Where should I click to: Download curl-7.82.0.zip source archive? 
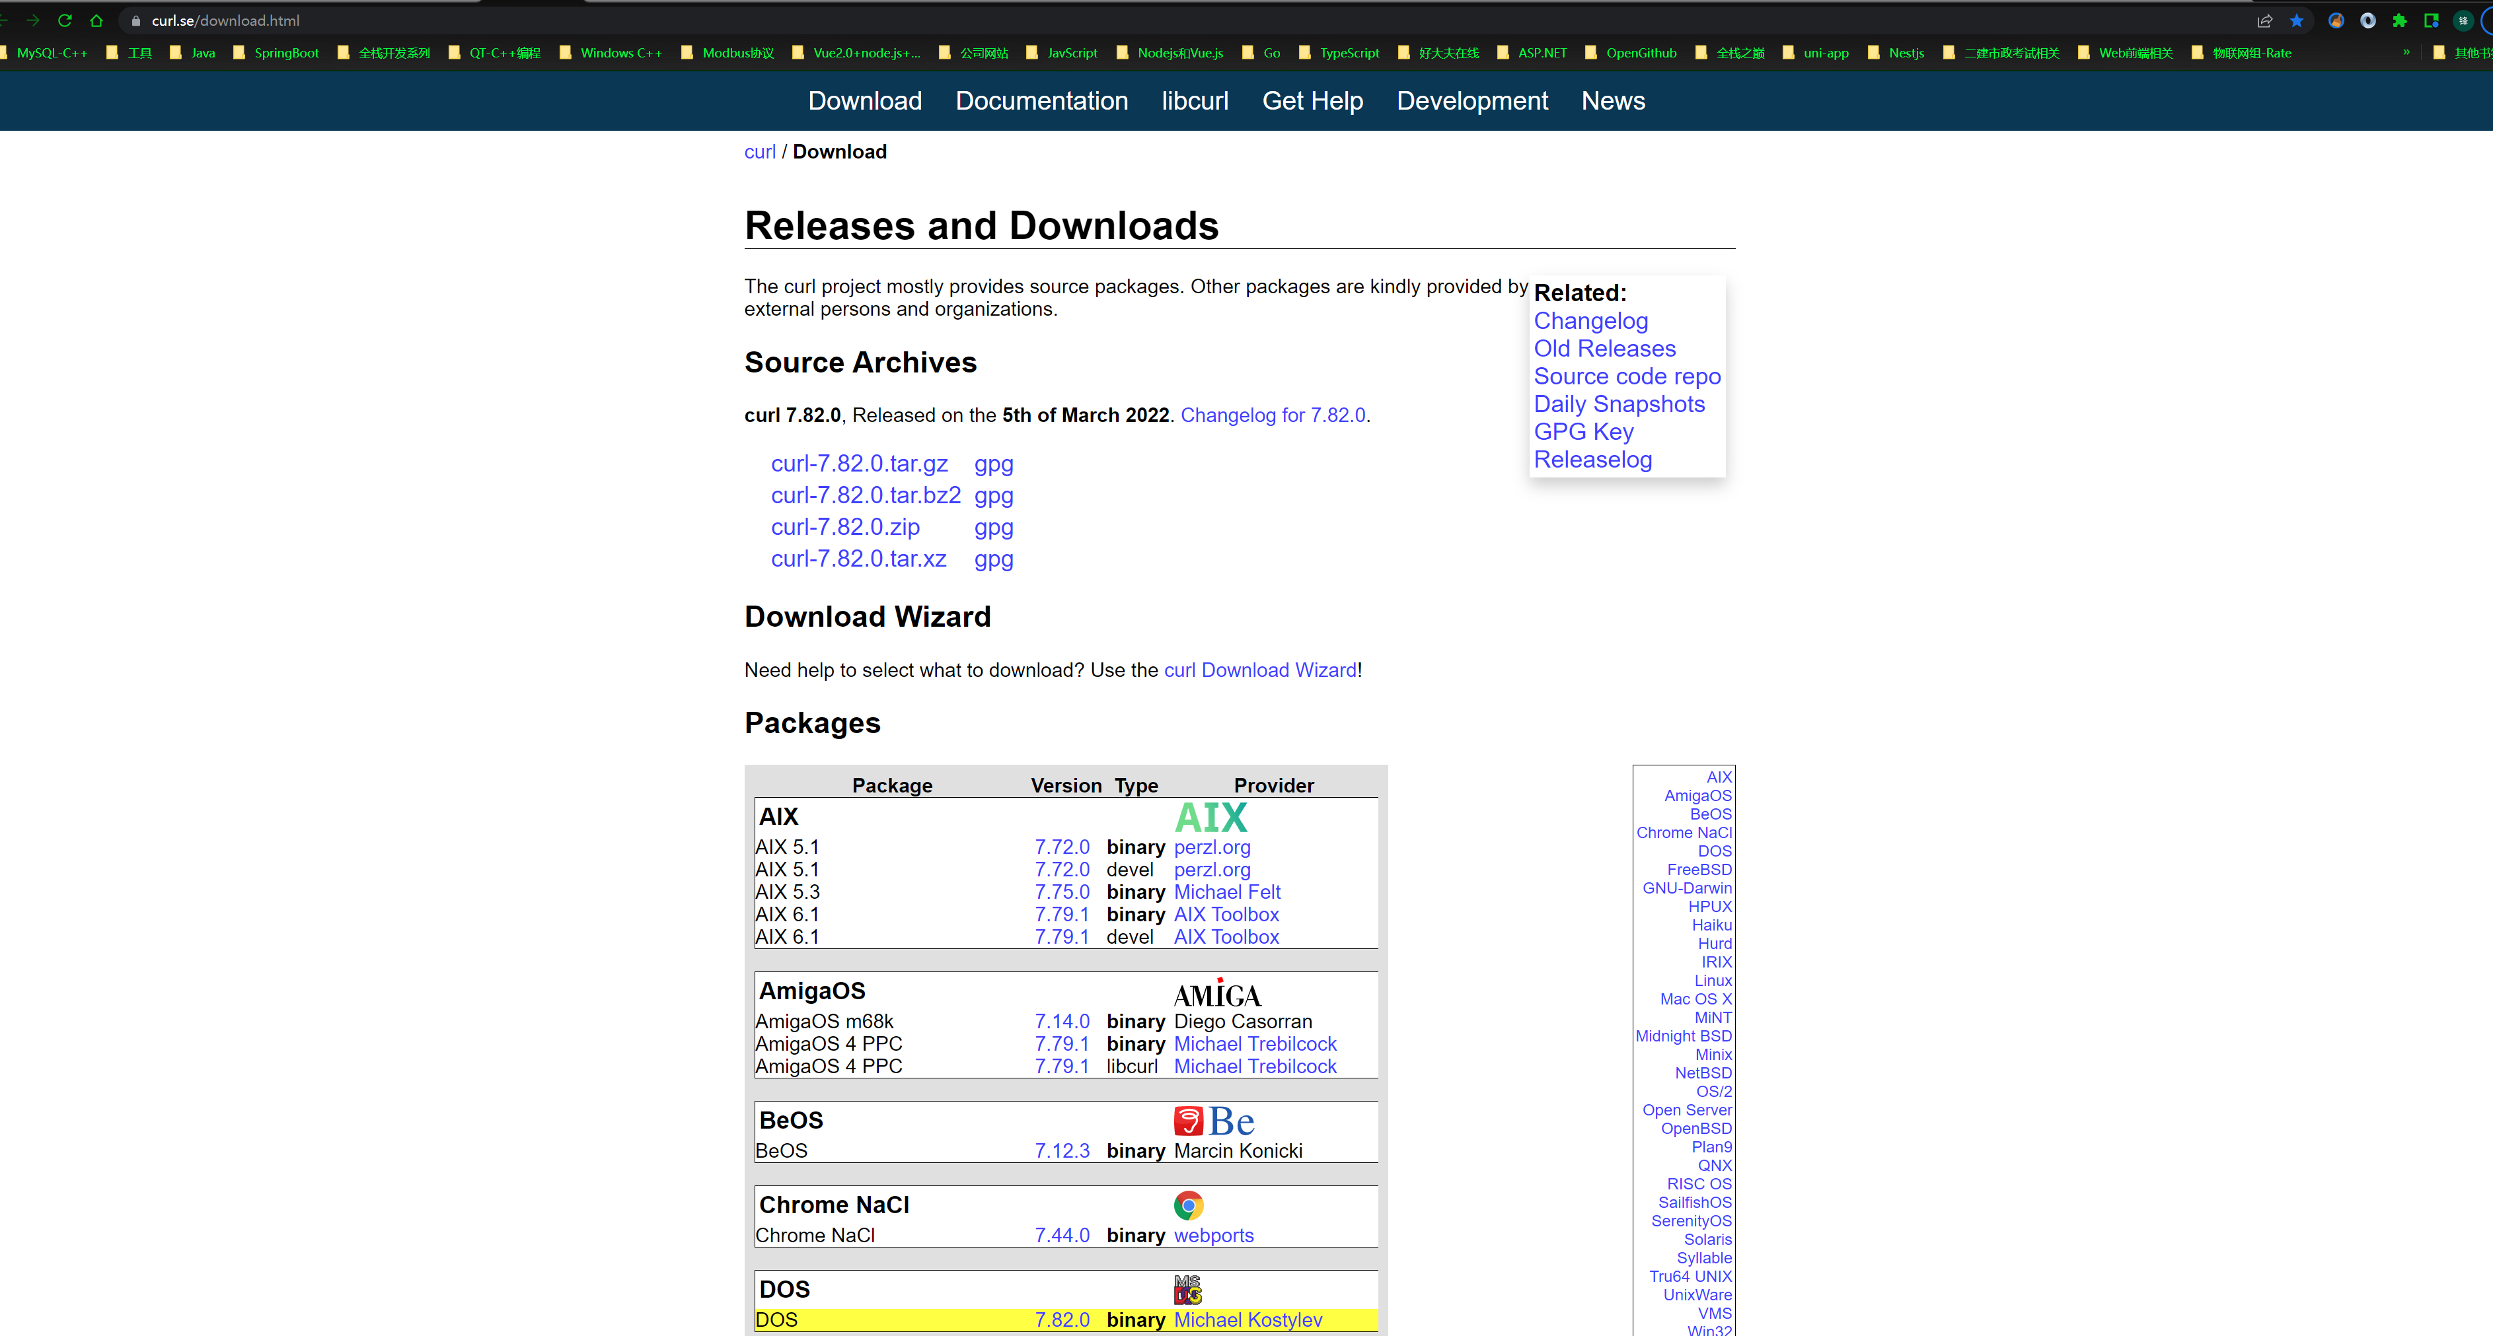845,527
